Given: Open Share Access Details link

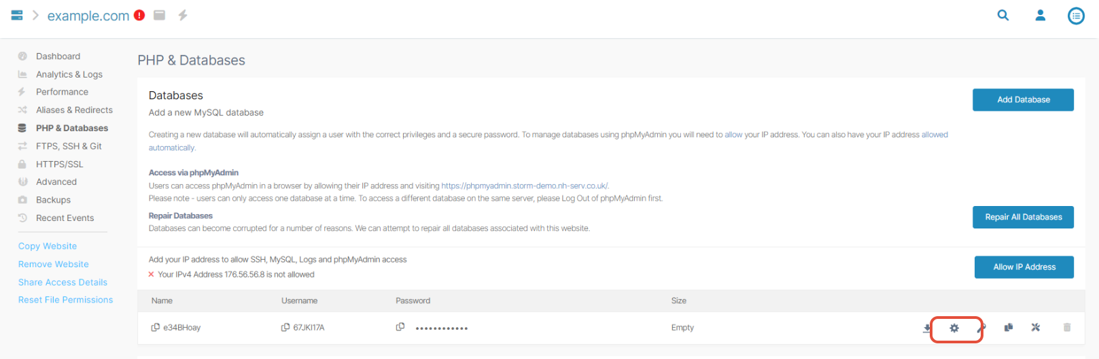Looking at the screenshot, I should pyautogui.click(x=63, y=282).
